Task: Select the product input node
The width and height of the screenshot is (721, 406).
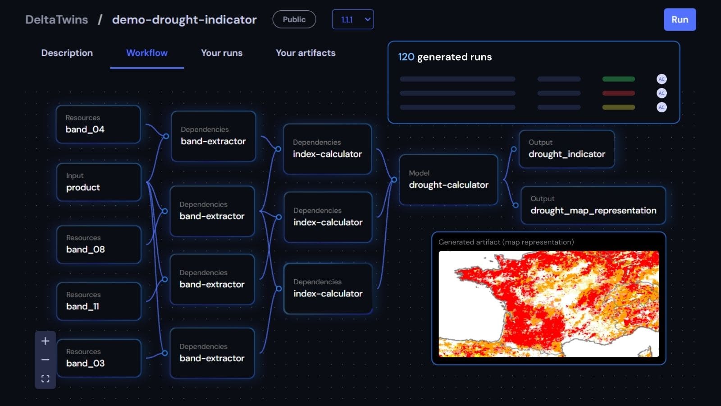Action: click(x=99, y=182)
